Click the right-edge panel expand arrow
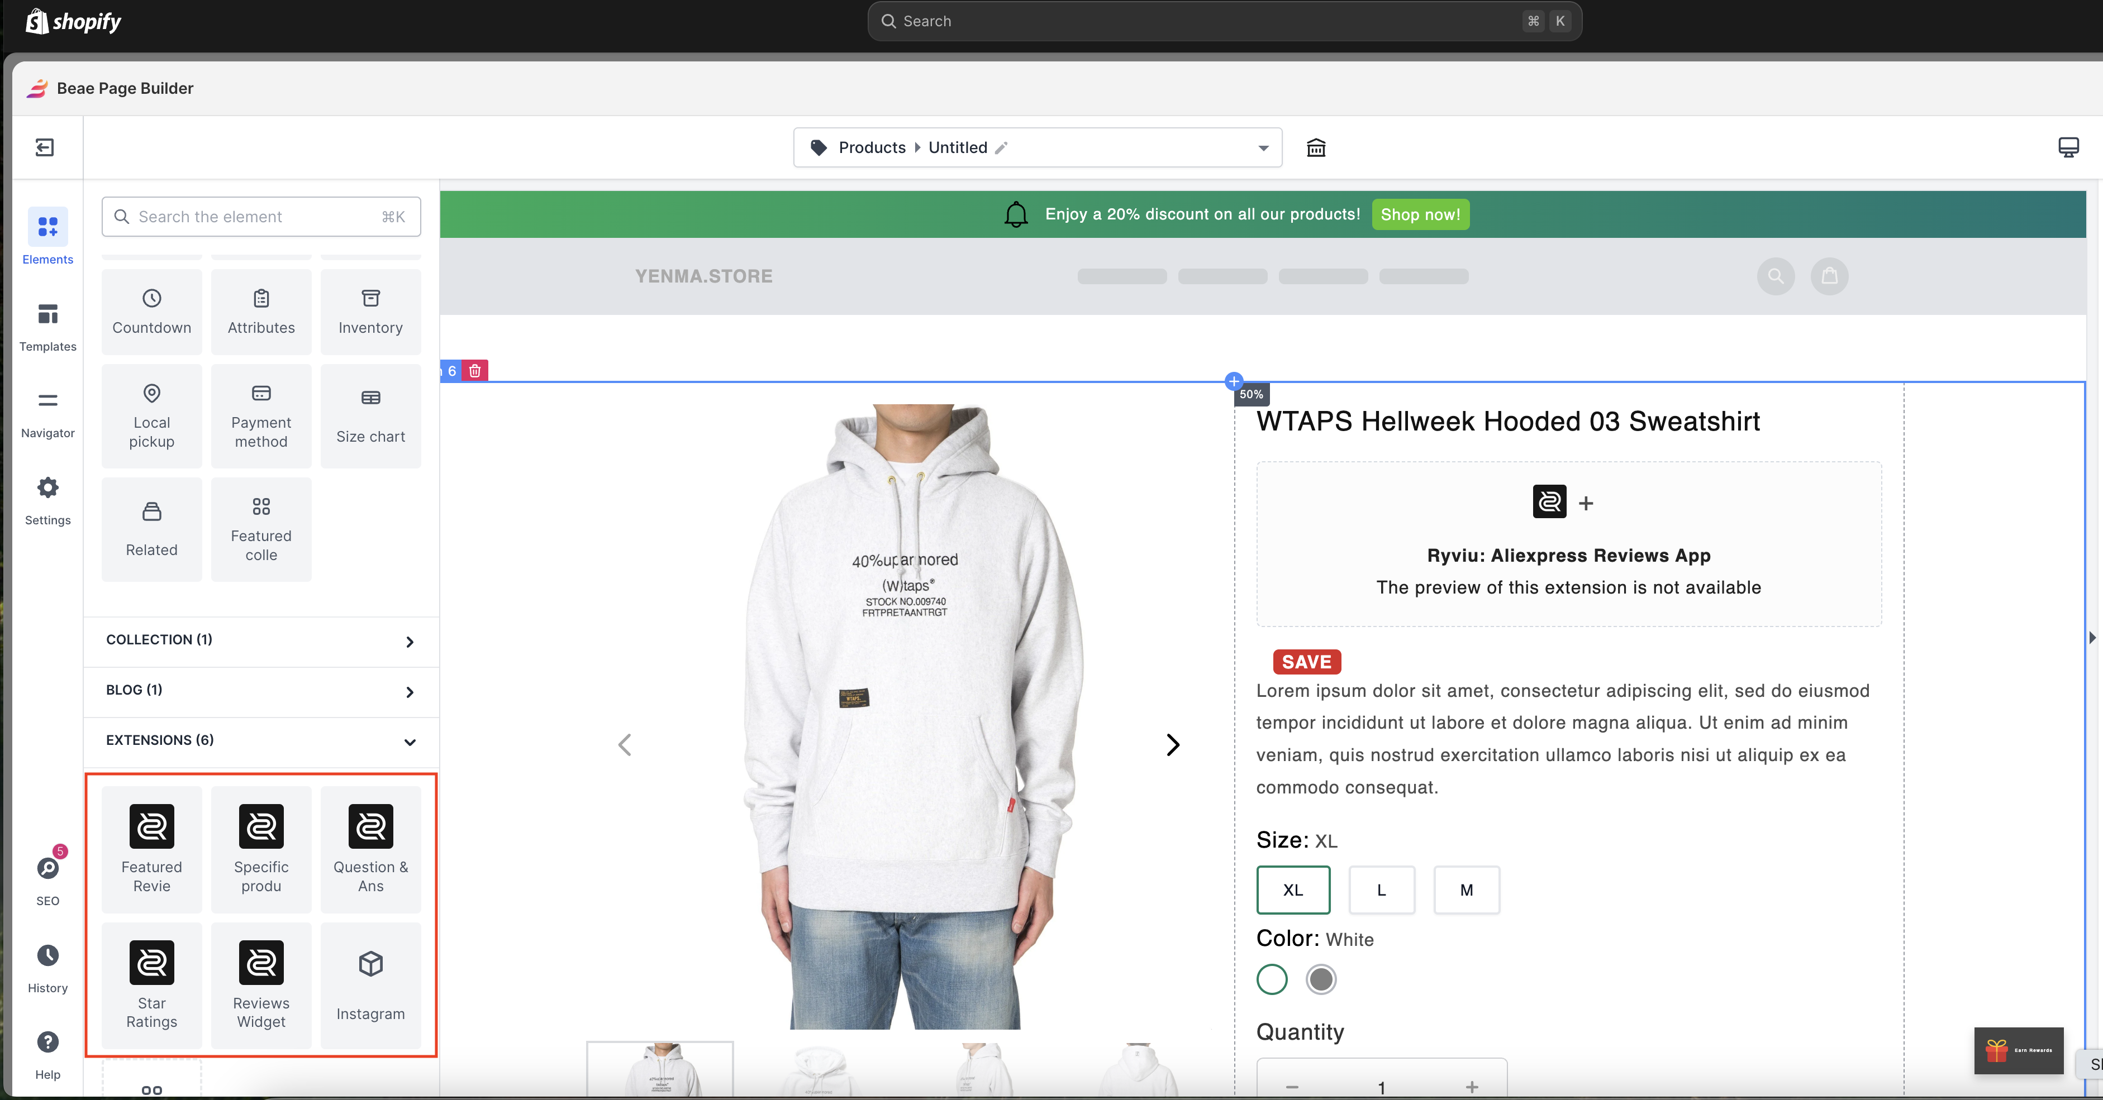The image size is (2103, 1100). tap(2092, 637)
